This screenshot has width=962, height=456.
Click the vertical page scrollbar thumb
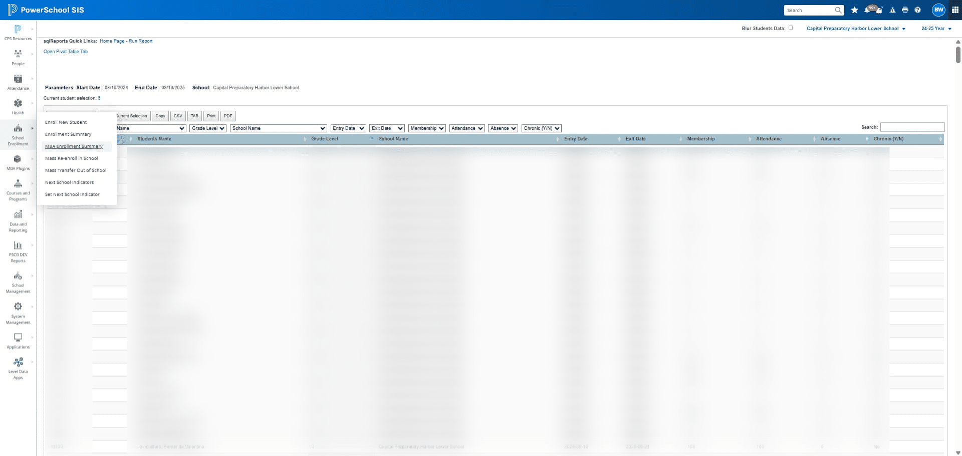coord(958,54)
